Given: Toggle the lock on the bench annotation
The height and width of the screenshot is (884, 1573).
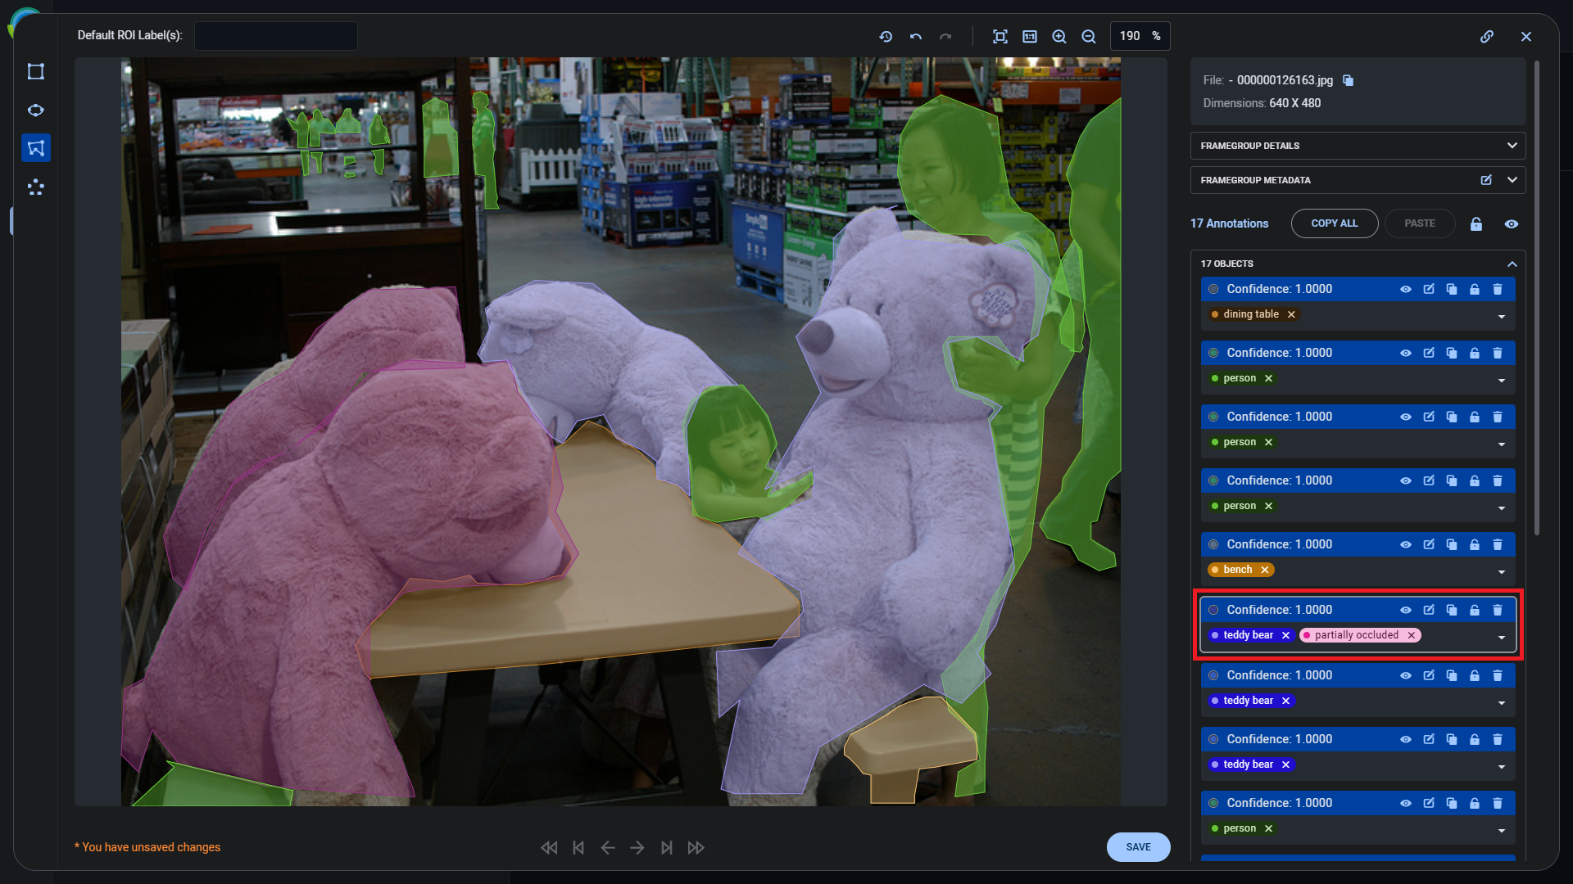Looking at the screenshot, I should click(x=1475, y=544).
